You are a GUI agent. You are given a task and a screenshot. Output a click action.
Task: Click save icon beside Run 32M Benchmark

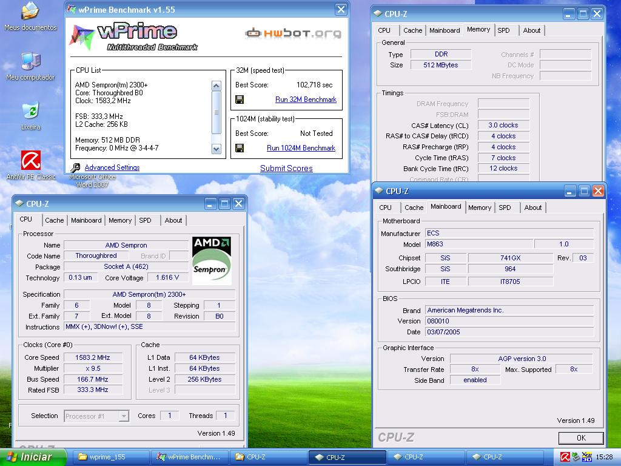click(x=240, y=100)
